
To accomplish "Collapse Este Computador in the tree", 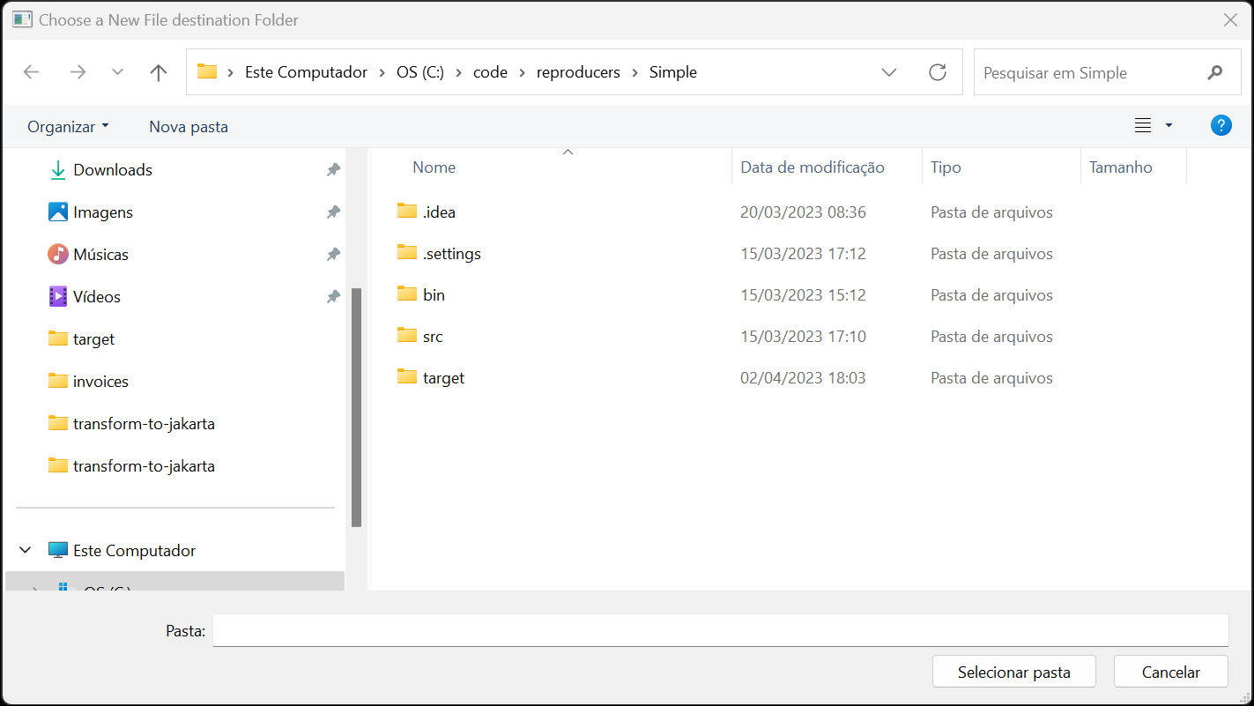I will pyautogui.click(x=25, y=550).
